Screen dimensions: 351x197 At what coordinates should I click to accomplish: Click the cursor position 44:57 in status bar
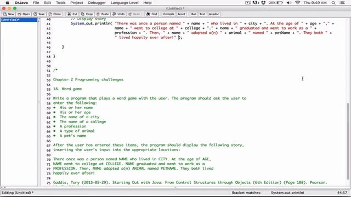(342, 193)
